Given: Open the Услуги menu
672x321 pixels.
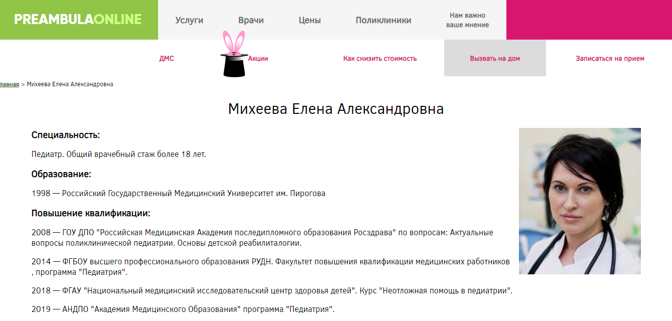Looking at the screenshot, I should point(189,20).
